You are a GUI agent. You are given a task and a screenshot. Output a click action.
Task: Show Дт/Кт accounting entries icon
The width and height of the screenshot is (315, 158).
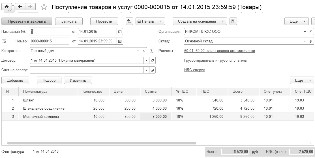pos(129,21)
